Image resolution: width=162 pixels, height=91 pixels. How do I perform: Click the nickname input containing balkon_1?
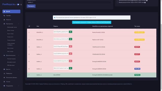click(x=69, y=2)
